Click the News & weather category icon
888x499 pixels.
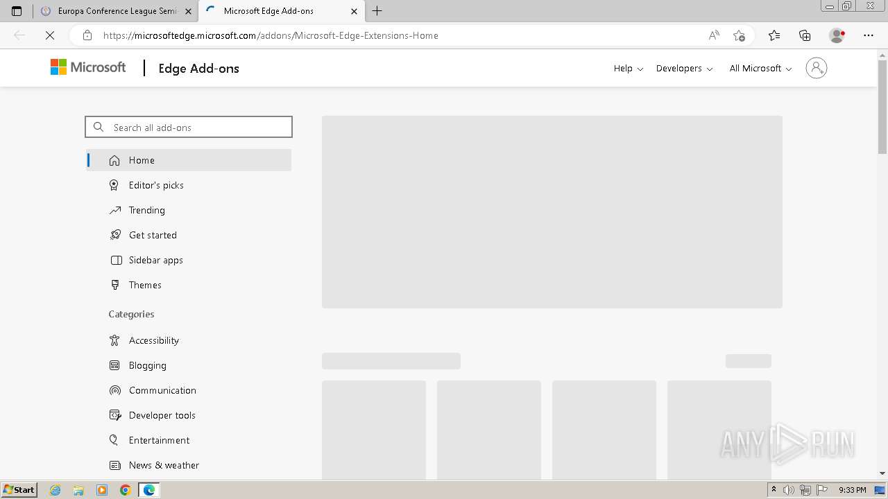(x=114, y=465)
